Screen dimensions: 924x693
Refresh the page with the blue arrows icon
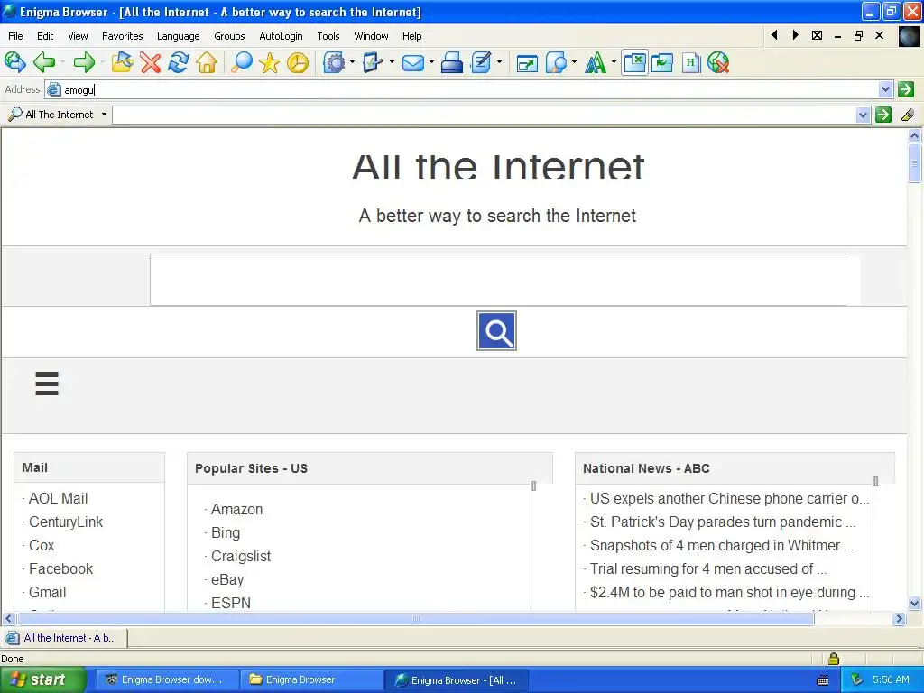[179, 62]
